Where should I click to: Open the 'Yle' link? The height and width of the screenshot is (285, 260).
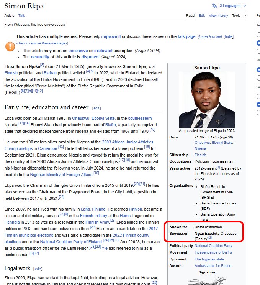pyautogui.click(x=105, y=249)
